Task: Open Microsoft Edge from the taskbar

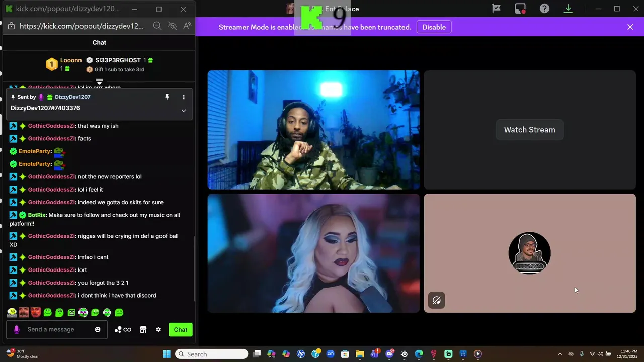Action: [419, 354]
